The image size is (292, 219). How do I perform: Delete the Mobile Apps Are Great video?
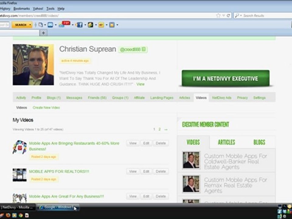pos(161,196)
